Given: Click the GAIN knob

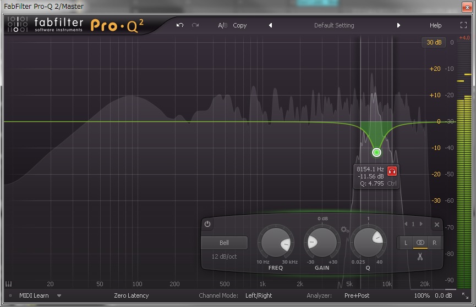Looking at the screenshot, I should (x=322, y=242).
